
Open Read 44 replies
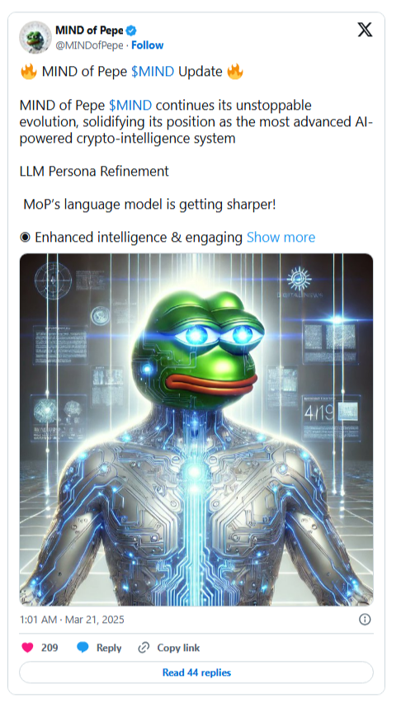coord(196,672)
